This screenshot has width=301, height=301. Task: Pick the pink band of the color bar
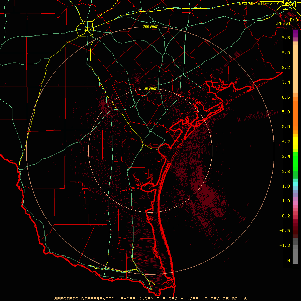[x=295, y=203]
